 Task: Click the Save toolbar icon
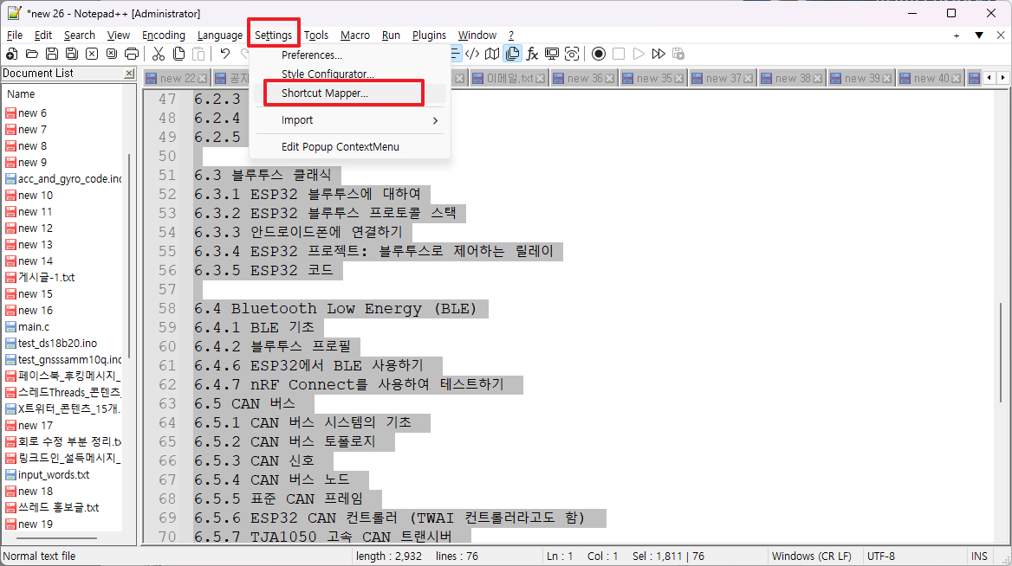click(52, 55)
